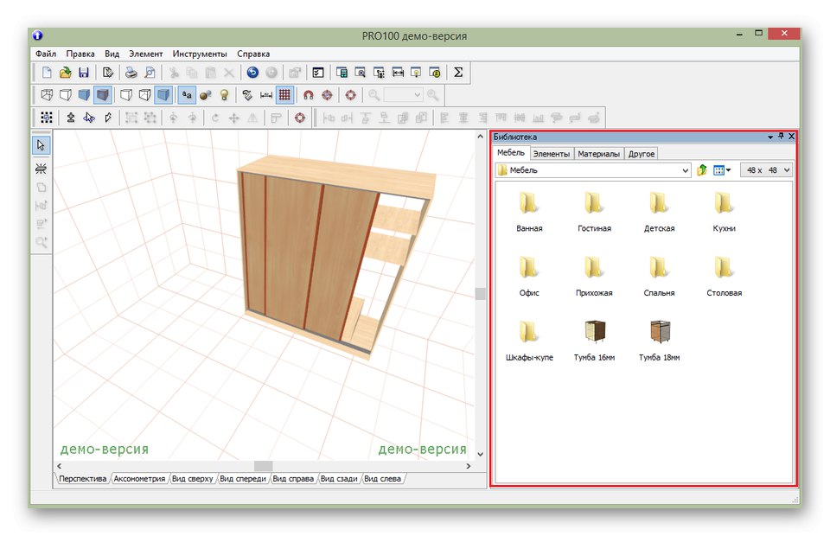Image resolution: width=830 pixels, height=536 pixels.
Task: Click the magnet snap icon
Action: [x=308, y=95]
